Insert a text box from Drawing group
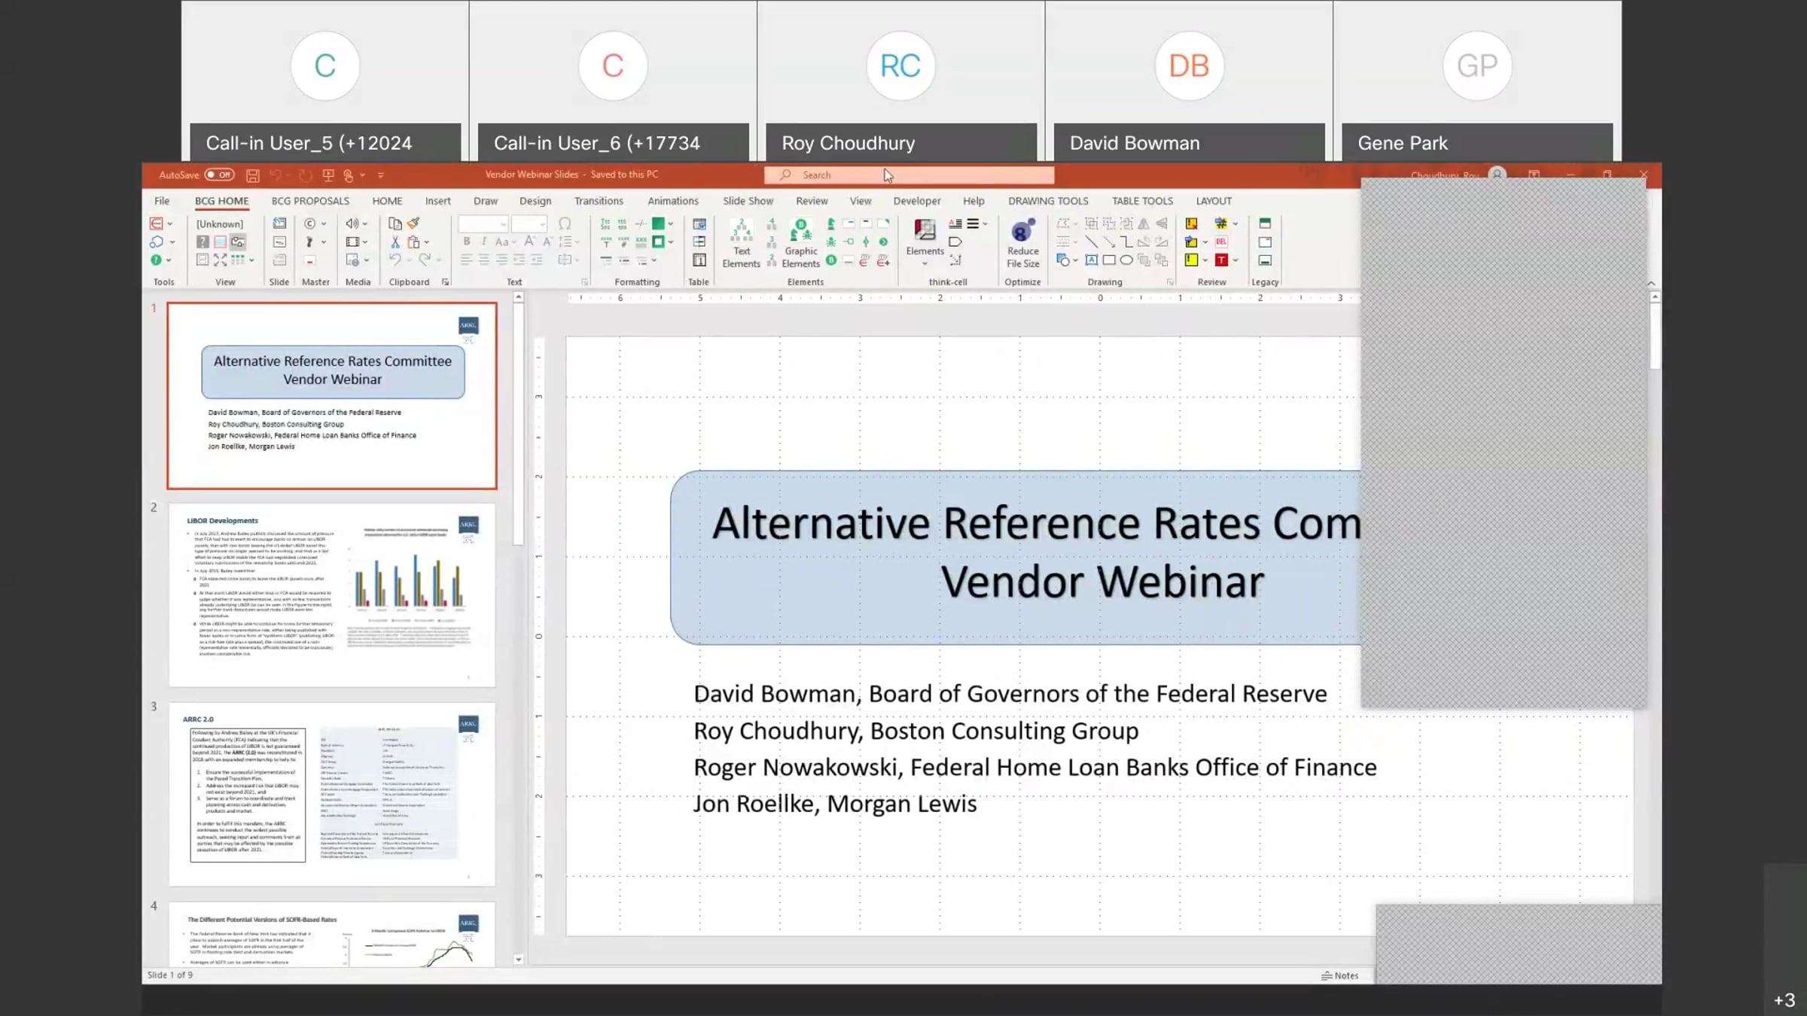This screenshot has height=1016, width=1807. (1091, 260)
